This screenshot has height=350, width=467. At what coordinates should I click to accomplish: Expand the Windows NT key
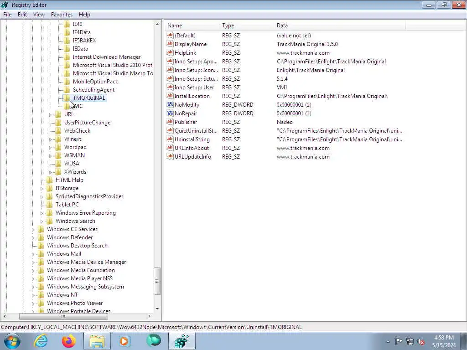click(x=33, y=295)
